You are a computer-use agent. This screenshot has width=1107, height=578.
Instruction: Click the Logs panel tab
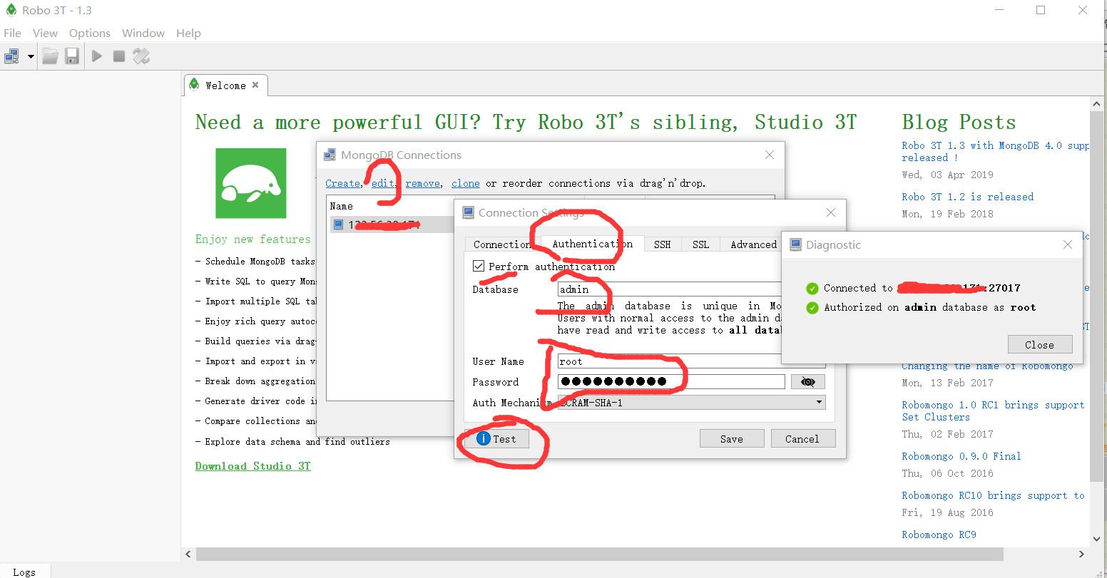point(24,572)
